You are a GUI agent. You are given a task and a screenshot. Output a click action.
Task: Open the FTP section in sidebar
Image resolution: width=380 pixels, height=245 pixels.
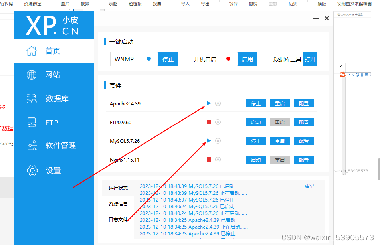click(54, 122)
